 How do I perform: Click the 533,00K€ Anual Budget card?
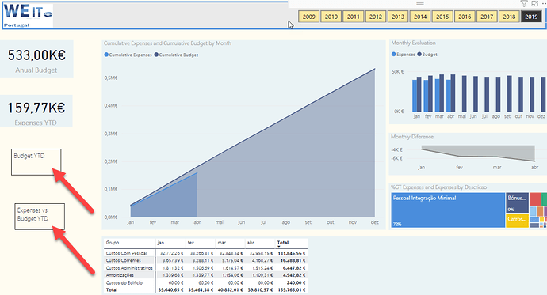coord(36,59)
